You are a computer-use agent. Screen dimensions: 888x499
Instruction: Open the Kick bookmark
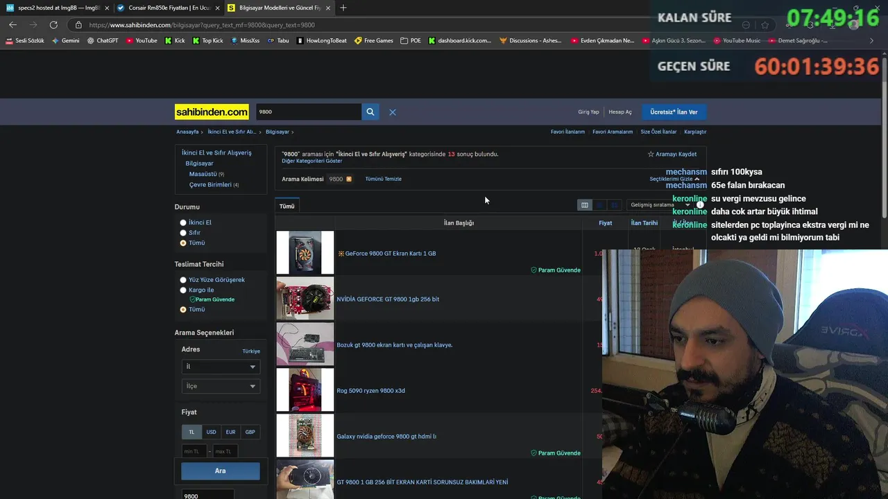pyautogui.click(x=175, y=41)
